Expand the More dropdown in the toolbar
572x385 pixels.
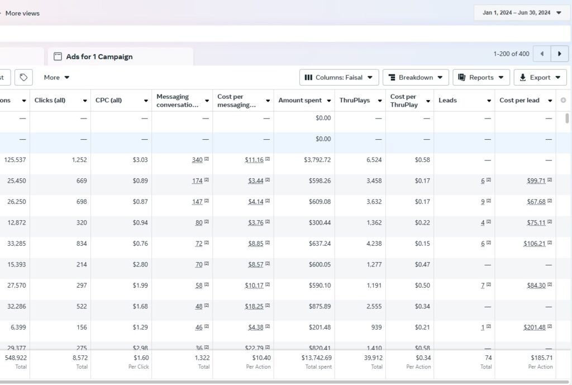56,77
